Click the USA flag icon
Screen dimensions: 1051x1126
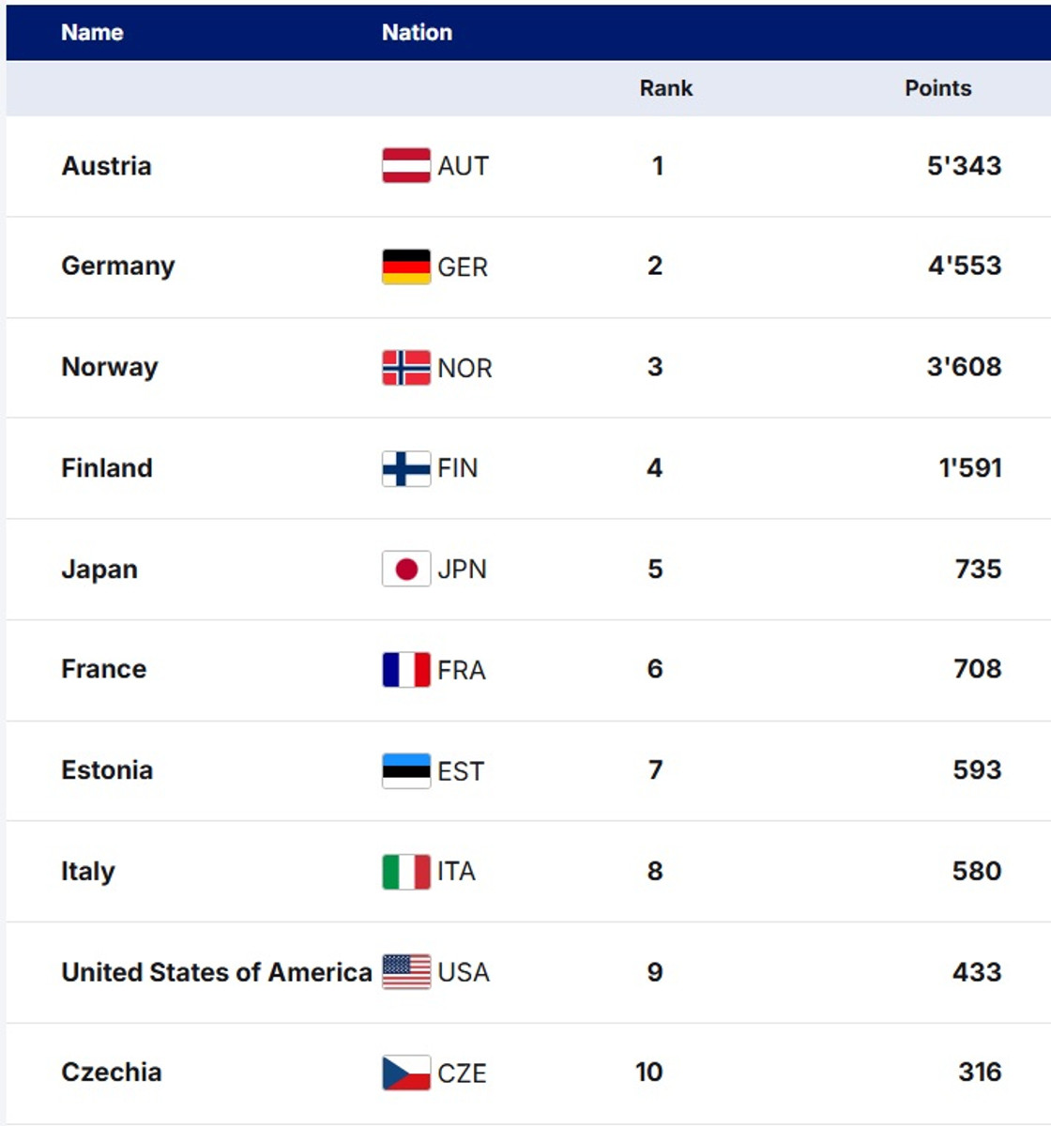click(406, 972)
